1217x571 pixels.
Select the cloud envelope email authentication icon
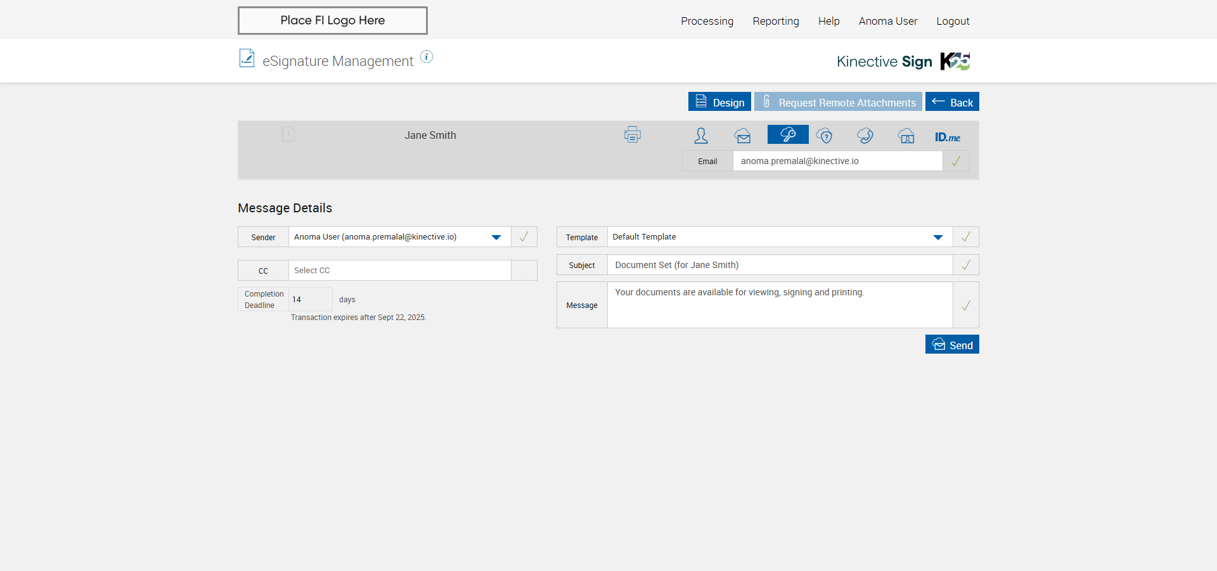pyautogui.click(x=743, y=136)
